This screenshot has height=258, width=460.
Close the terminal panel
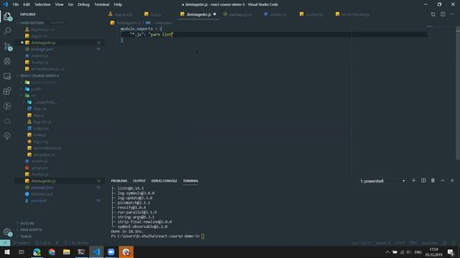(x=452, y=181)
